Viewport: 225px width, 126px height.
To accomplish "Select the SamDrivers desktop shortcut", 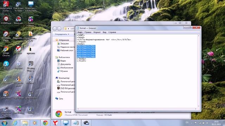I will coord(6,95).
